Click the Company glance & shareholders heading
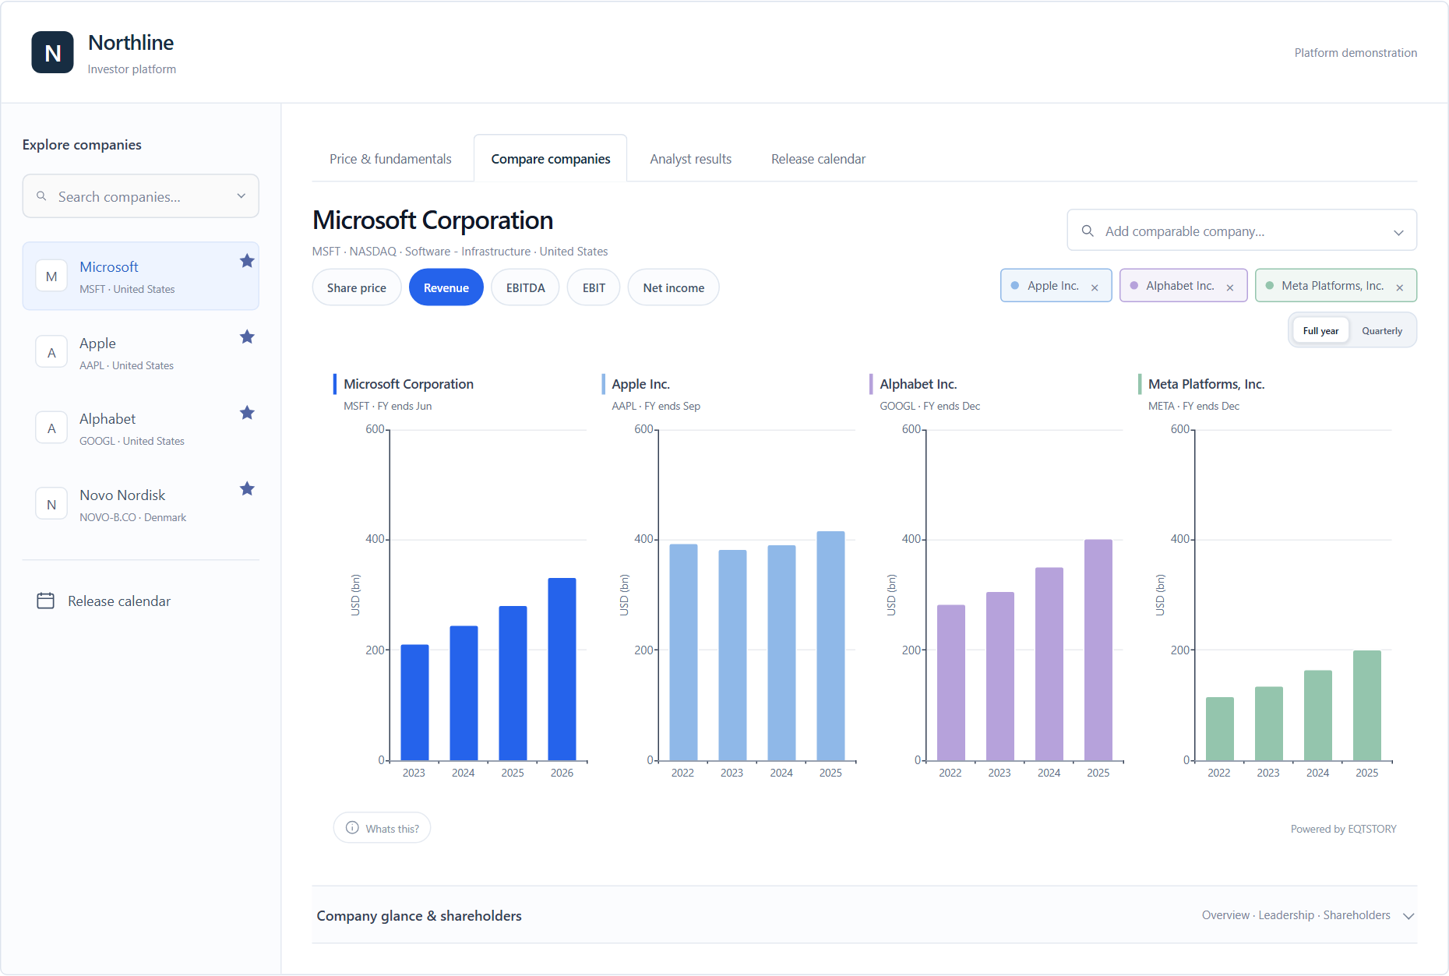 coord(419,916)
